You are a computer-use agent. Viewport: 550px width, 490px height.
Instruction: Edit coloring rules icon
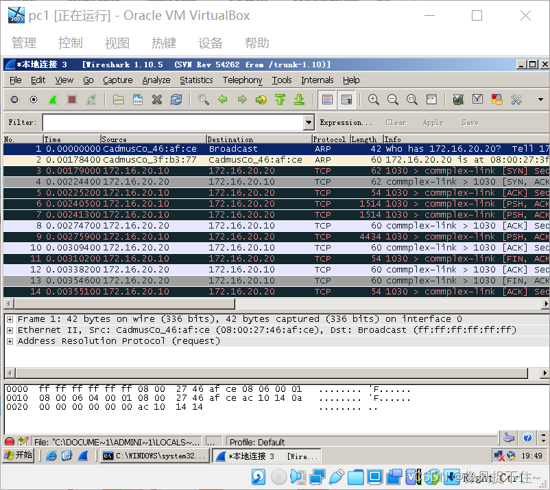click(497, 100)
